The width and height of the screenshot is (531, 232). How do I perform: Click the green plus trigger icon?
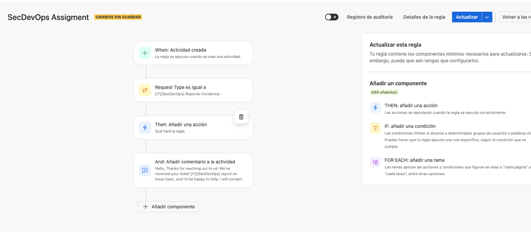tap(145, 53)
